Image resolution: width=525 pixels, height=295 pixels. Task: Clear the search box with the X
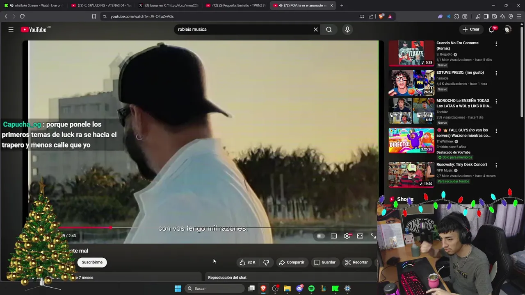click(x=316, y=29)
